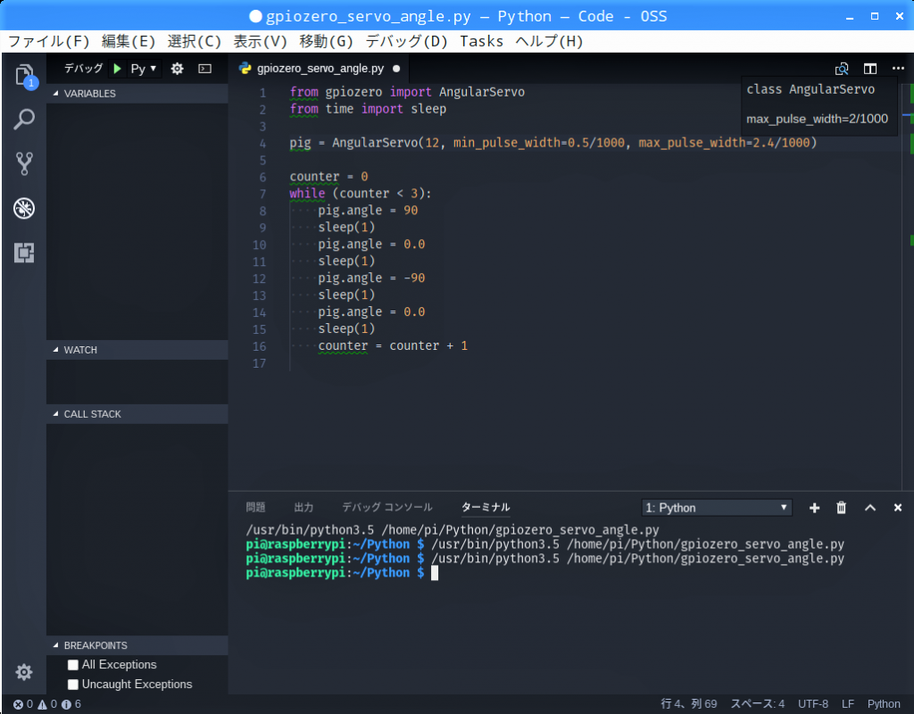Open launch.json via debug gear icon
Screen dimensions: 914x714
(x=178, y=69)
